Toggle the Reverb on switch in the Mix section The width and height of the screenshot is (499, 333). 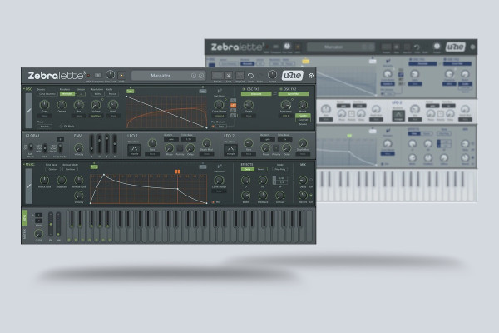(x=311, y=195)
